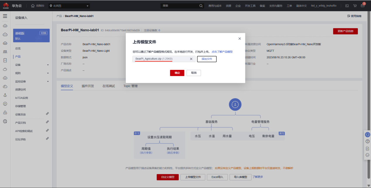Viewport: 371px width, 188px height.
Task: Click the headset customer service icon
Action: [367, 134]
